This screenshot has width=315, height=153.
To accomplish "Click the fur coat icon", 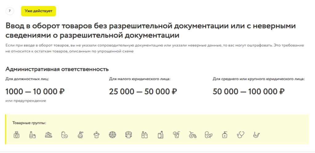I will click(x=128, y=135).
